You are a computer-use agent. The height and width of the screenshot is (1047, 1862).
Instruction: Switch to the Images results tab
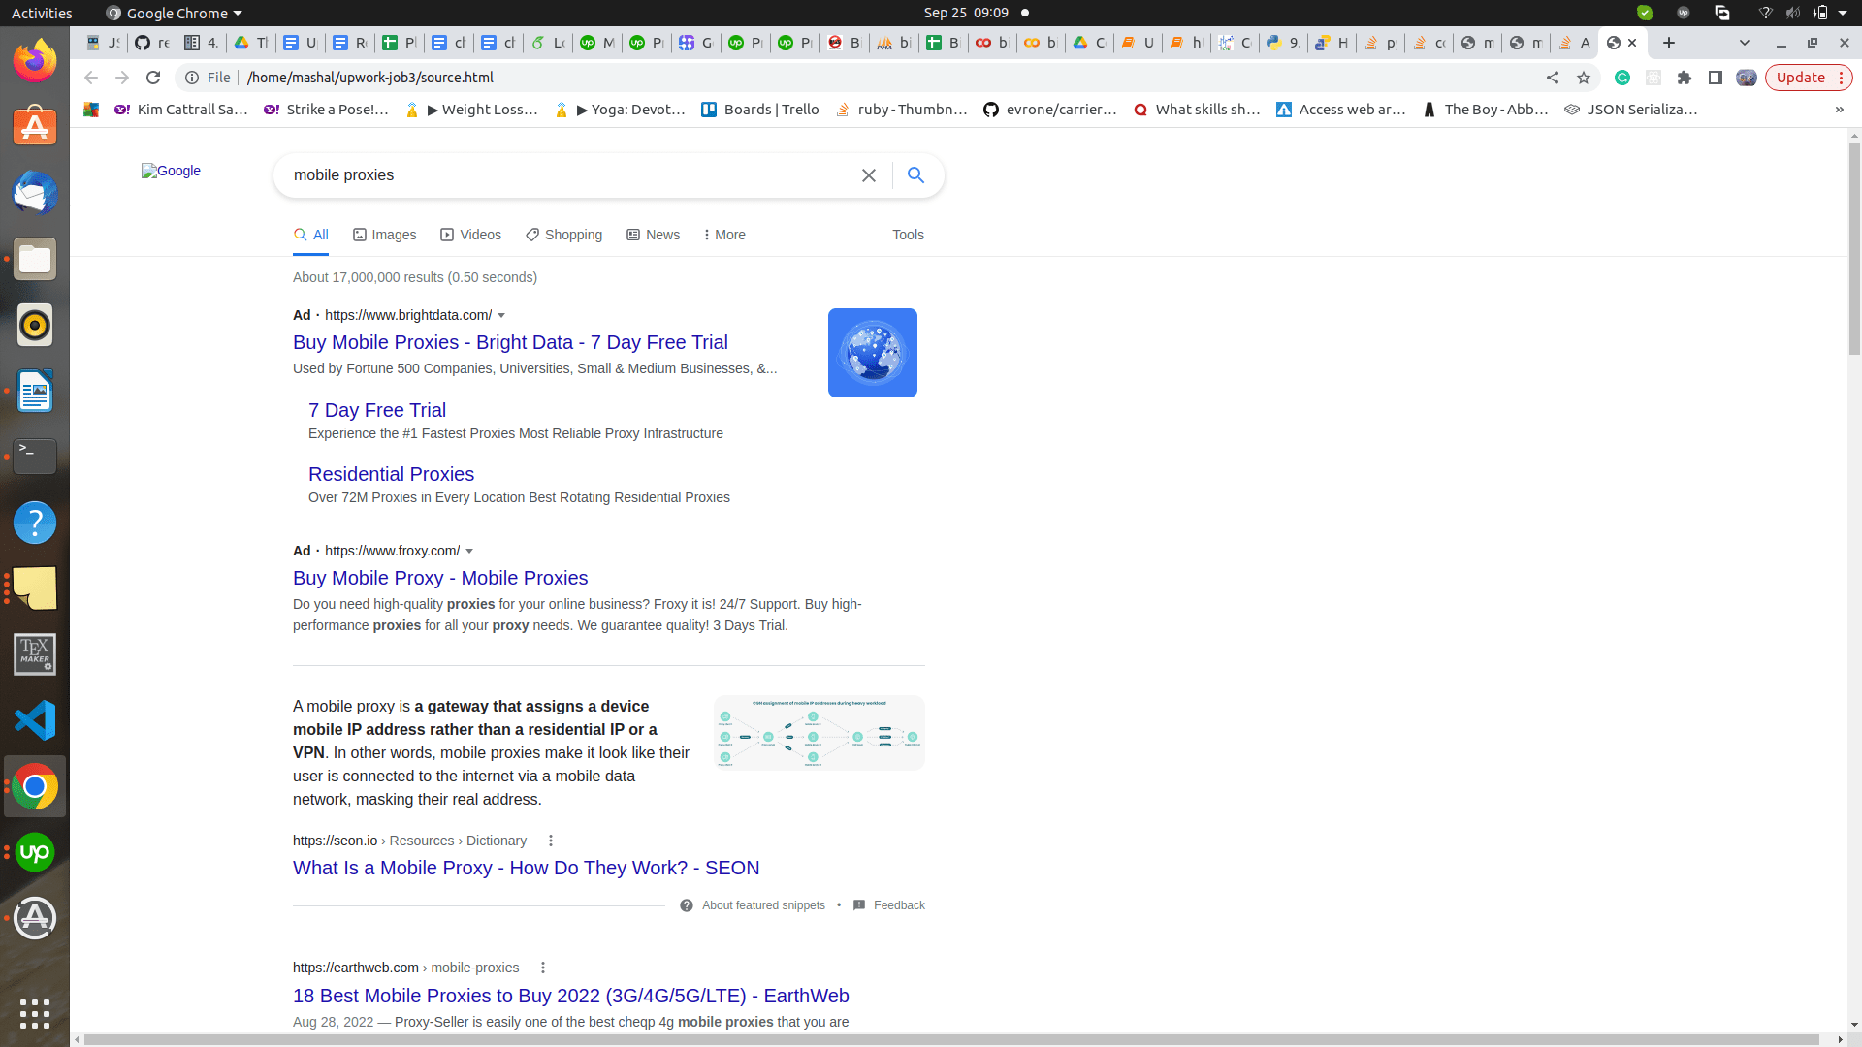[x=385, y=235]
